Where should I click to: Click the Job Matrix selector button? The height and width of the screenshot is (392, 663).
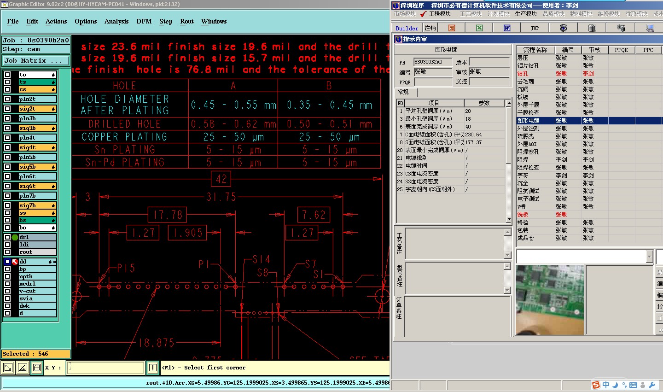click(36, 61)
